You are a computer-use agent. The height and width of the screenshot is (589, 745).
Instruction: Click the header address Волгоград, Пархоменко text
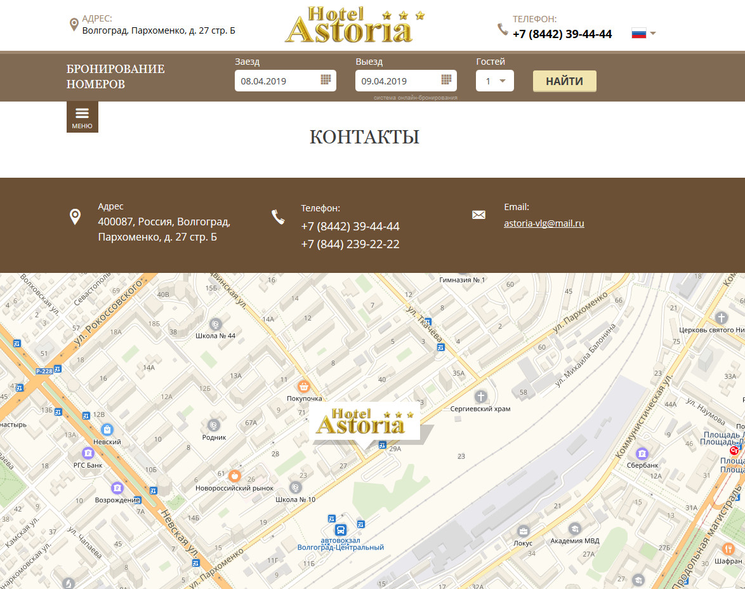point(159,30)
